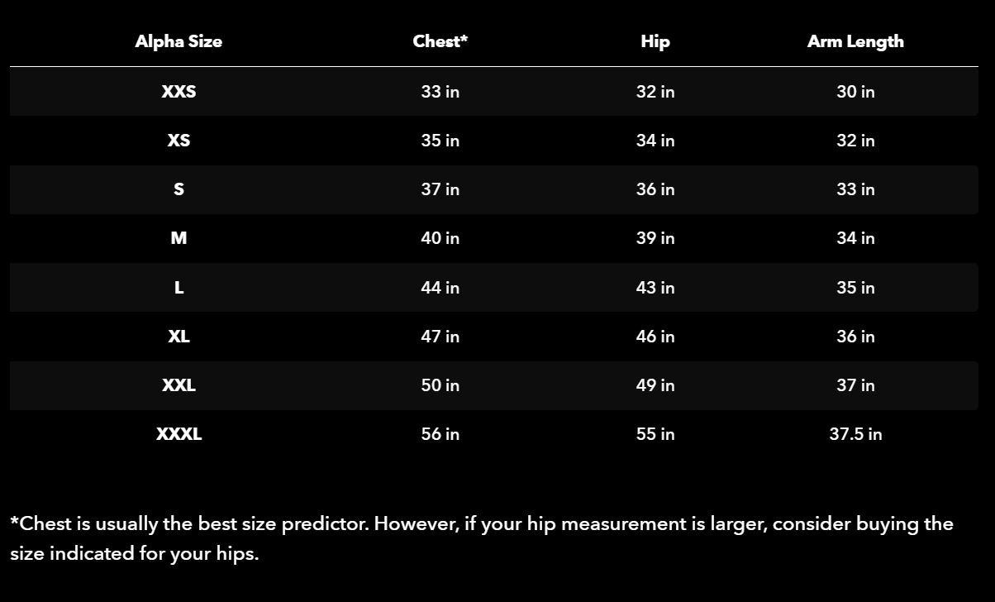
Task: Select the S size row label
Action: pos(179,189)
